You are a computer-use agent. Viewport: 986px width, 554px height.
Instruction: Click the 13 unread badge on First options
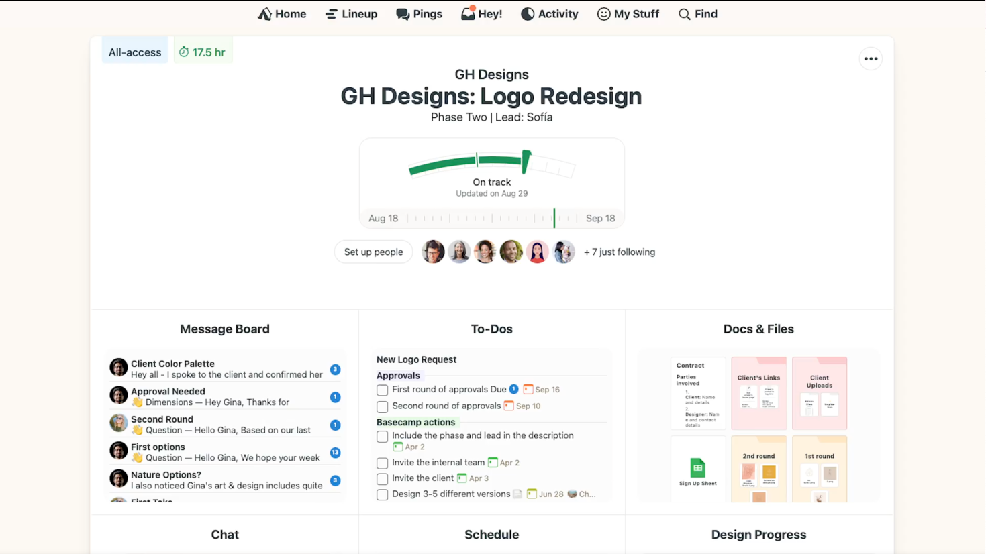(x=336, y=453)
